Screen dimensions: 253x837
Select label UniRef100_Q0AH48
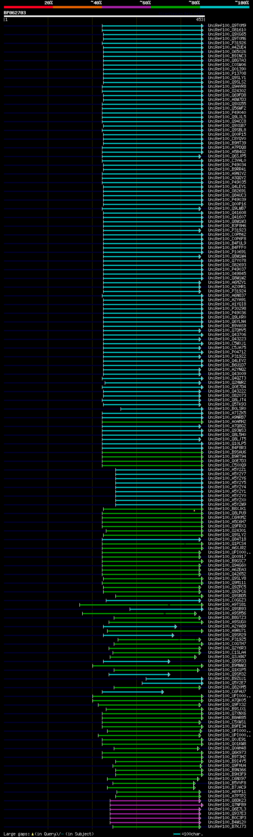(x=227, y=748)
